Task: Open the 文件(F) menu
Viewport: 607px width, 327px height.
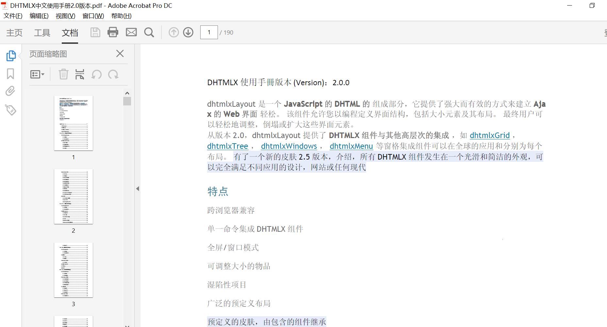Action: (x=13, y=16)
